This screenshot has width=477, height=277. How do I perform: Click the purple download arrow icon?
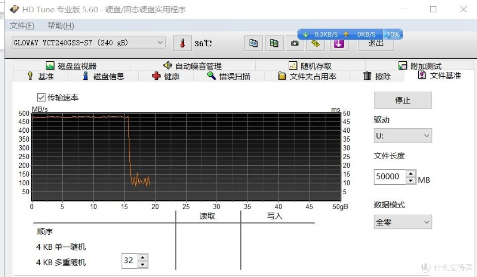pos(339,45)
